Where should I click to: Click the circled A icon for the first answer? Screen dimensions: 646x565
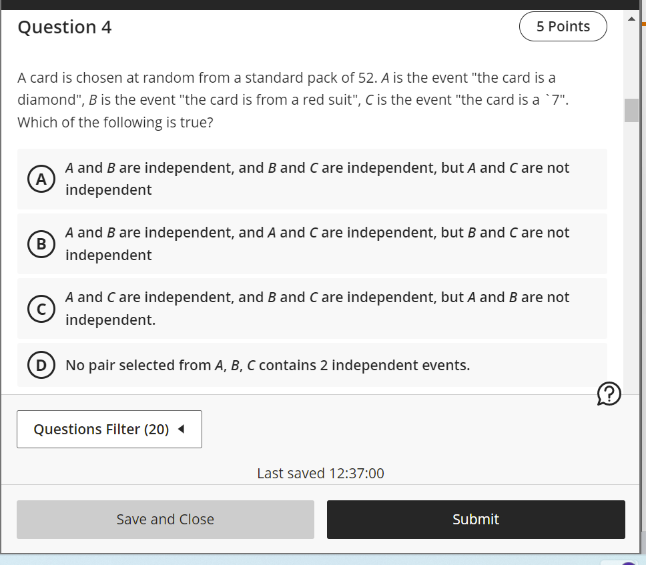click(x=41, y=179)
